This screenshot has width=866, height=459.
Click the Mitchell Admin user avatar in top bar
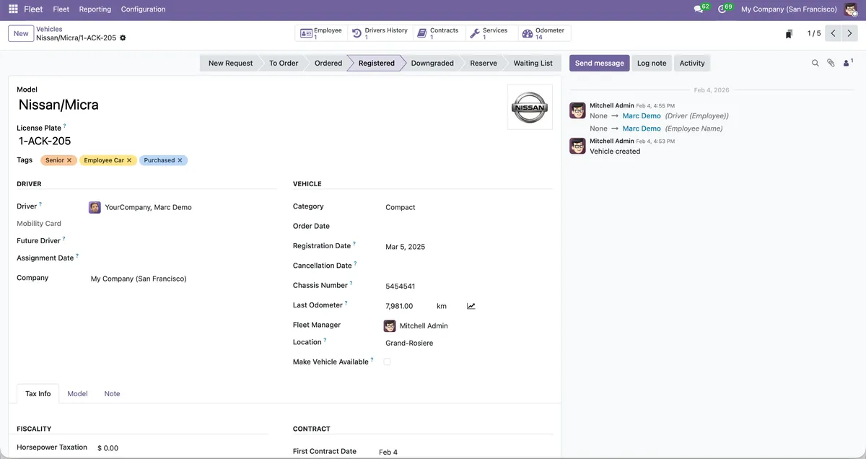click(x=851, y=9)
